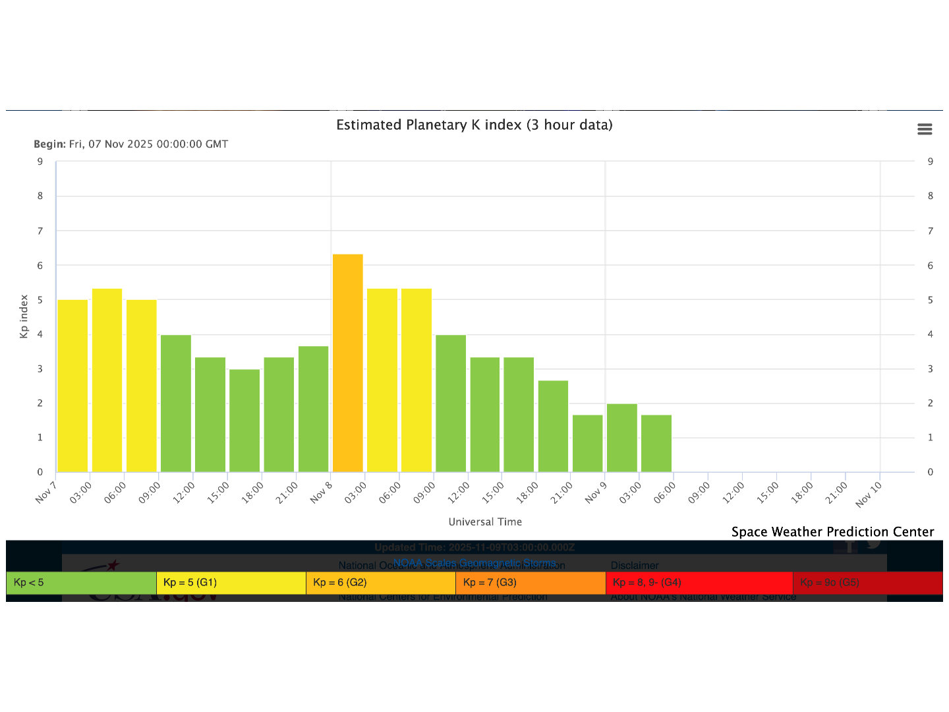Click the Facebook icon in footer
The image size is (949, 712).
click(848, 547)
